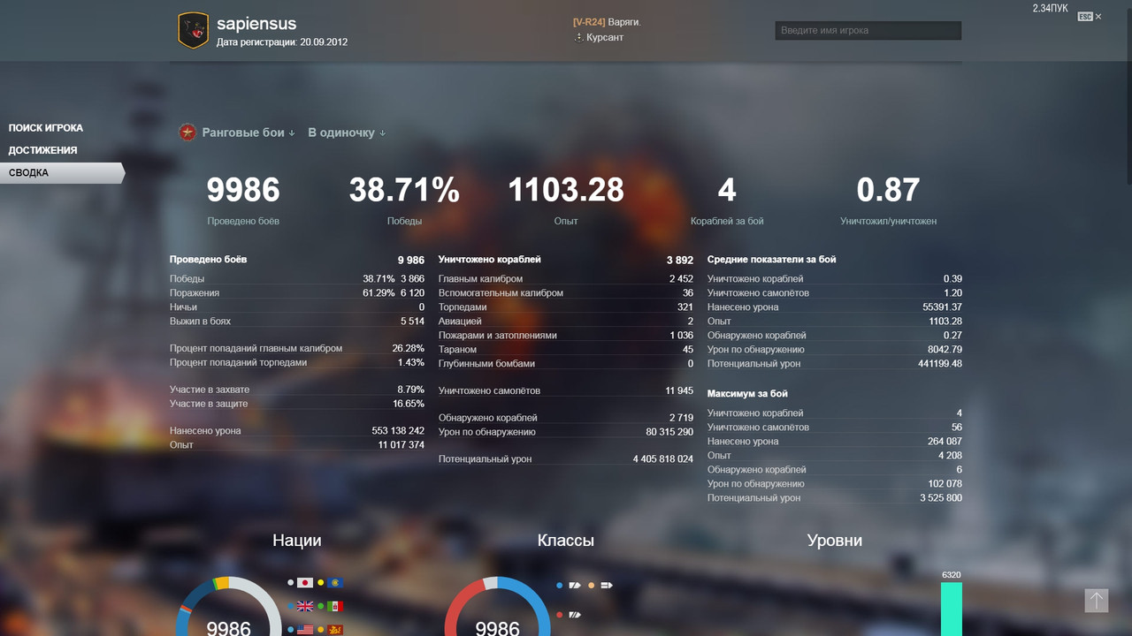Click the scroll-to-top arrow button
This screenshot has height=636, width=1132.
pyautogui.click(x=1097, y=601)
